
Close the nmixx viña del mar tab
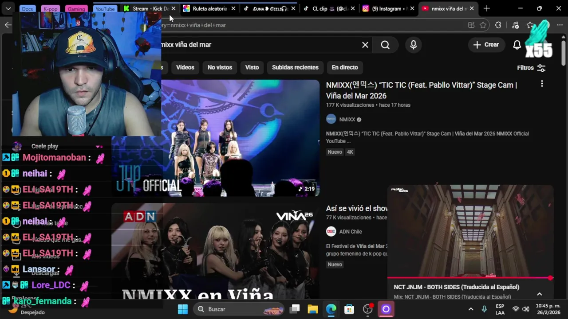472,8
